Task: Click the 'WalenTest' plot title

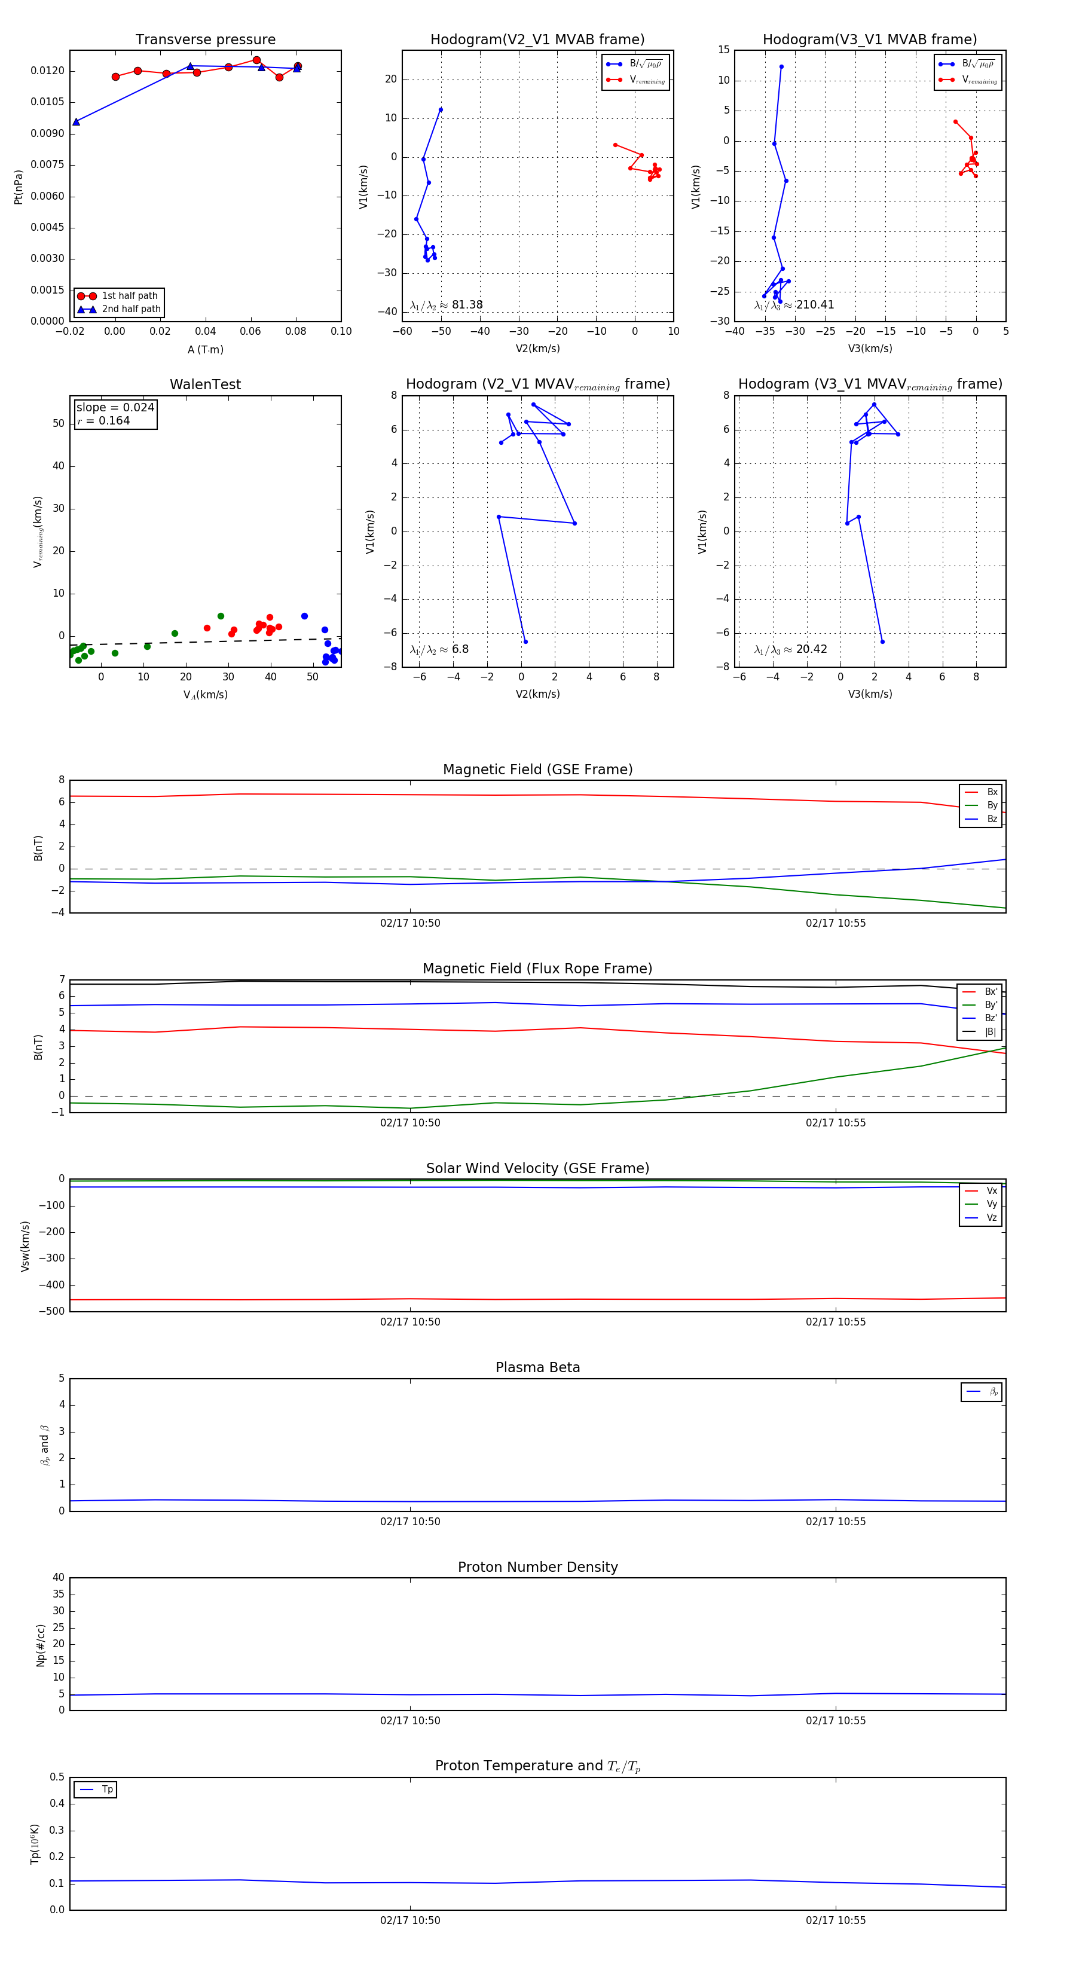Action: point(205,384)
